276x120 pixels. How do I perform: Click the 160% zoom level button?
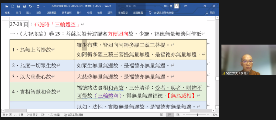pyautogui.click(x=214, y=115)
